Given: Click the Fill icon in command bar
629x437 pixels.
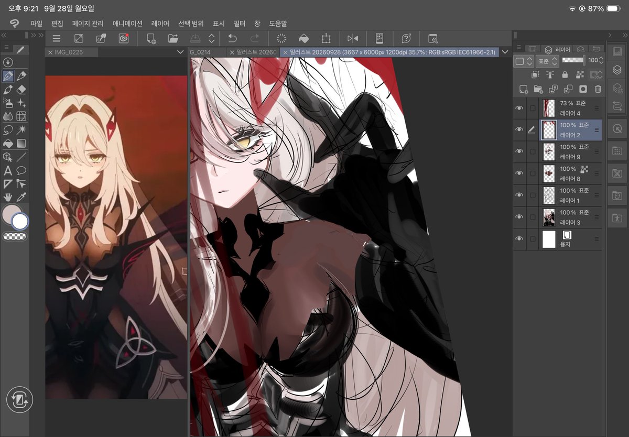Looking at the screenshot, I should (303, 38).
